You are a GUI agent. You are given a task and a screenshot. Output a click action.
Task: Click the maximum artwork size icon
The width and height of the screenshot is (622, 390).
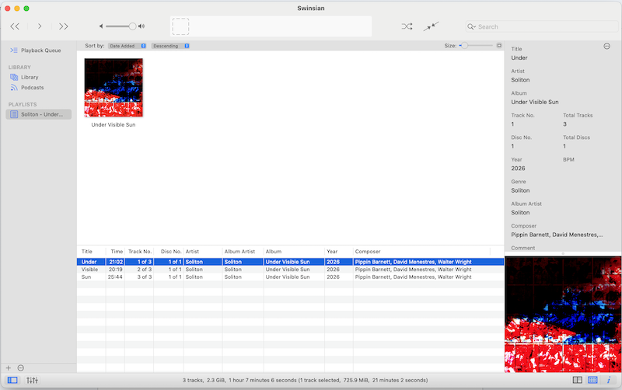click(x=499, y=46)
